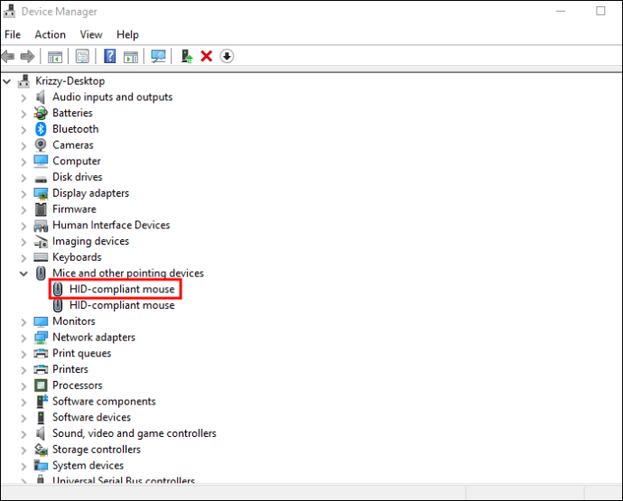Click the Display adapters icon
The width and height of the screenshot is (623, 501).
click(41, 193)
